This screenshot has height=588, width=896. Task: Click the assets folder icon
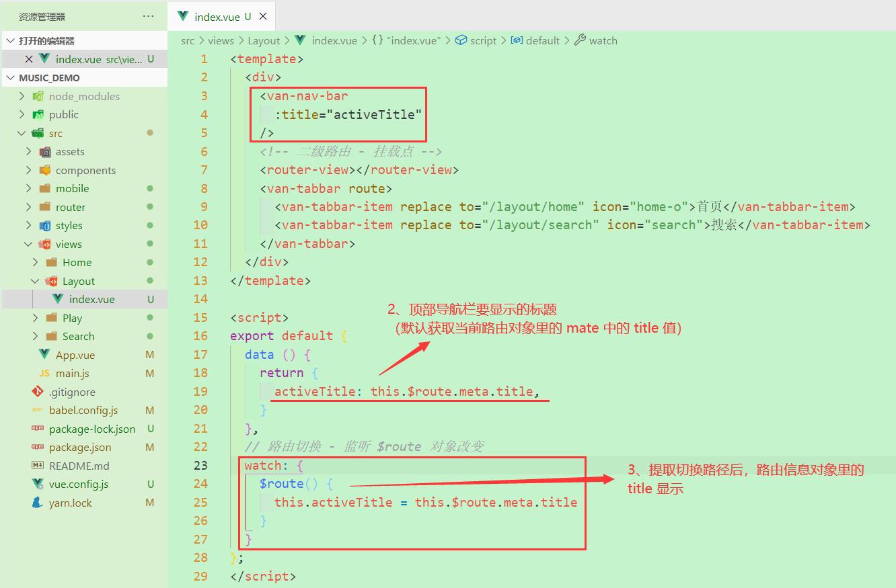pos(45,152)
